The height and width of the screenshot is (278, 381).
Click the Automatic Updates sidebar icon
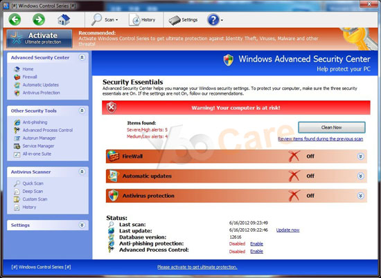[x=17, y=85]
